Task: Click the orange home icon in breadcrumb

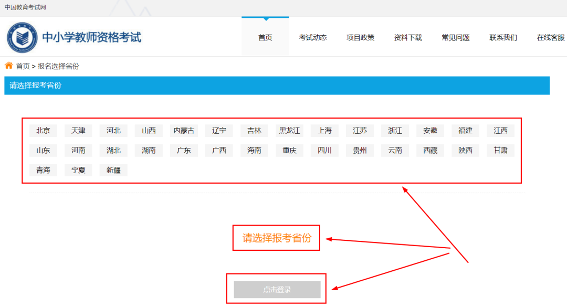Action: (7, 67)
